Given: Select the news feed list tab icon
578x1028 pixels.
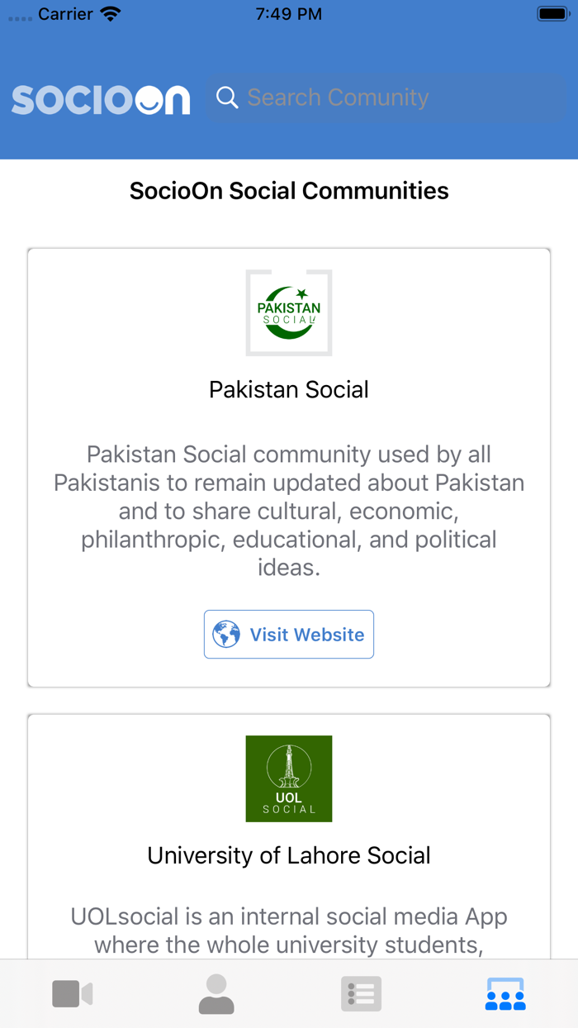Looking at the screenshot, I should (x=361, y=993).
